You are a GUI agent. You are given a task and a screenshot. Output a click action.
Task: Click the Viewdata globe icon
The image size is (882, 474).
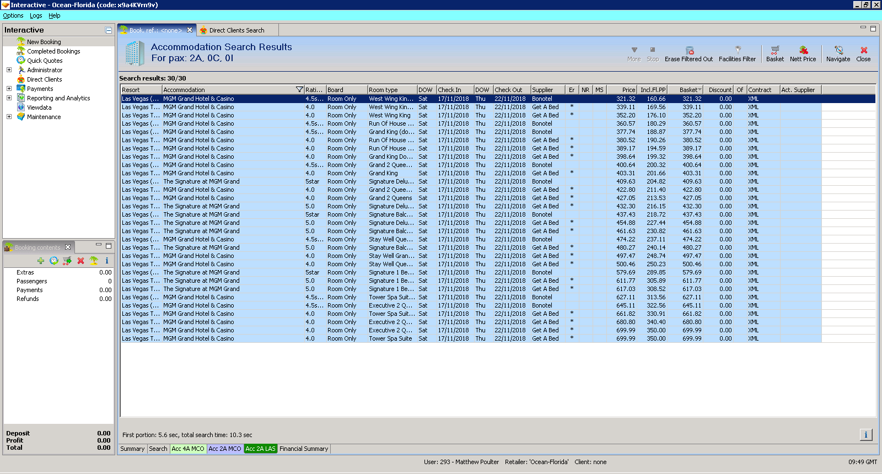[21, 107]
